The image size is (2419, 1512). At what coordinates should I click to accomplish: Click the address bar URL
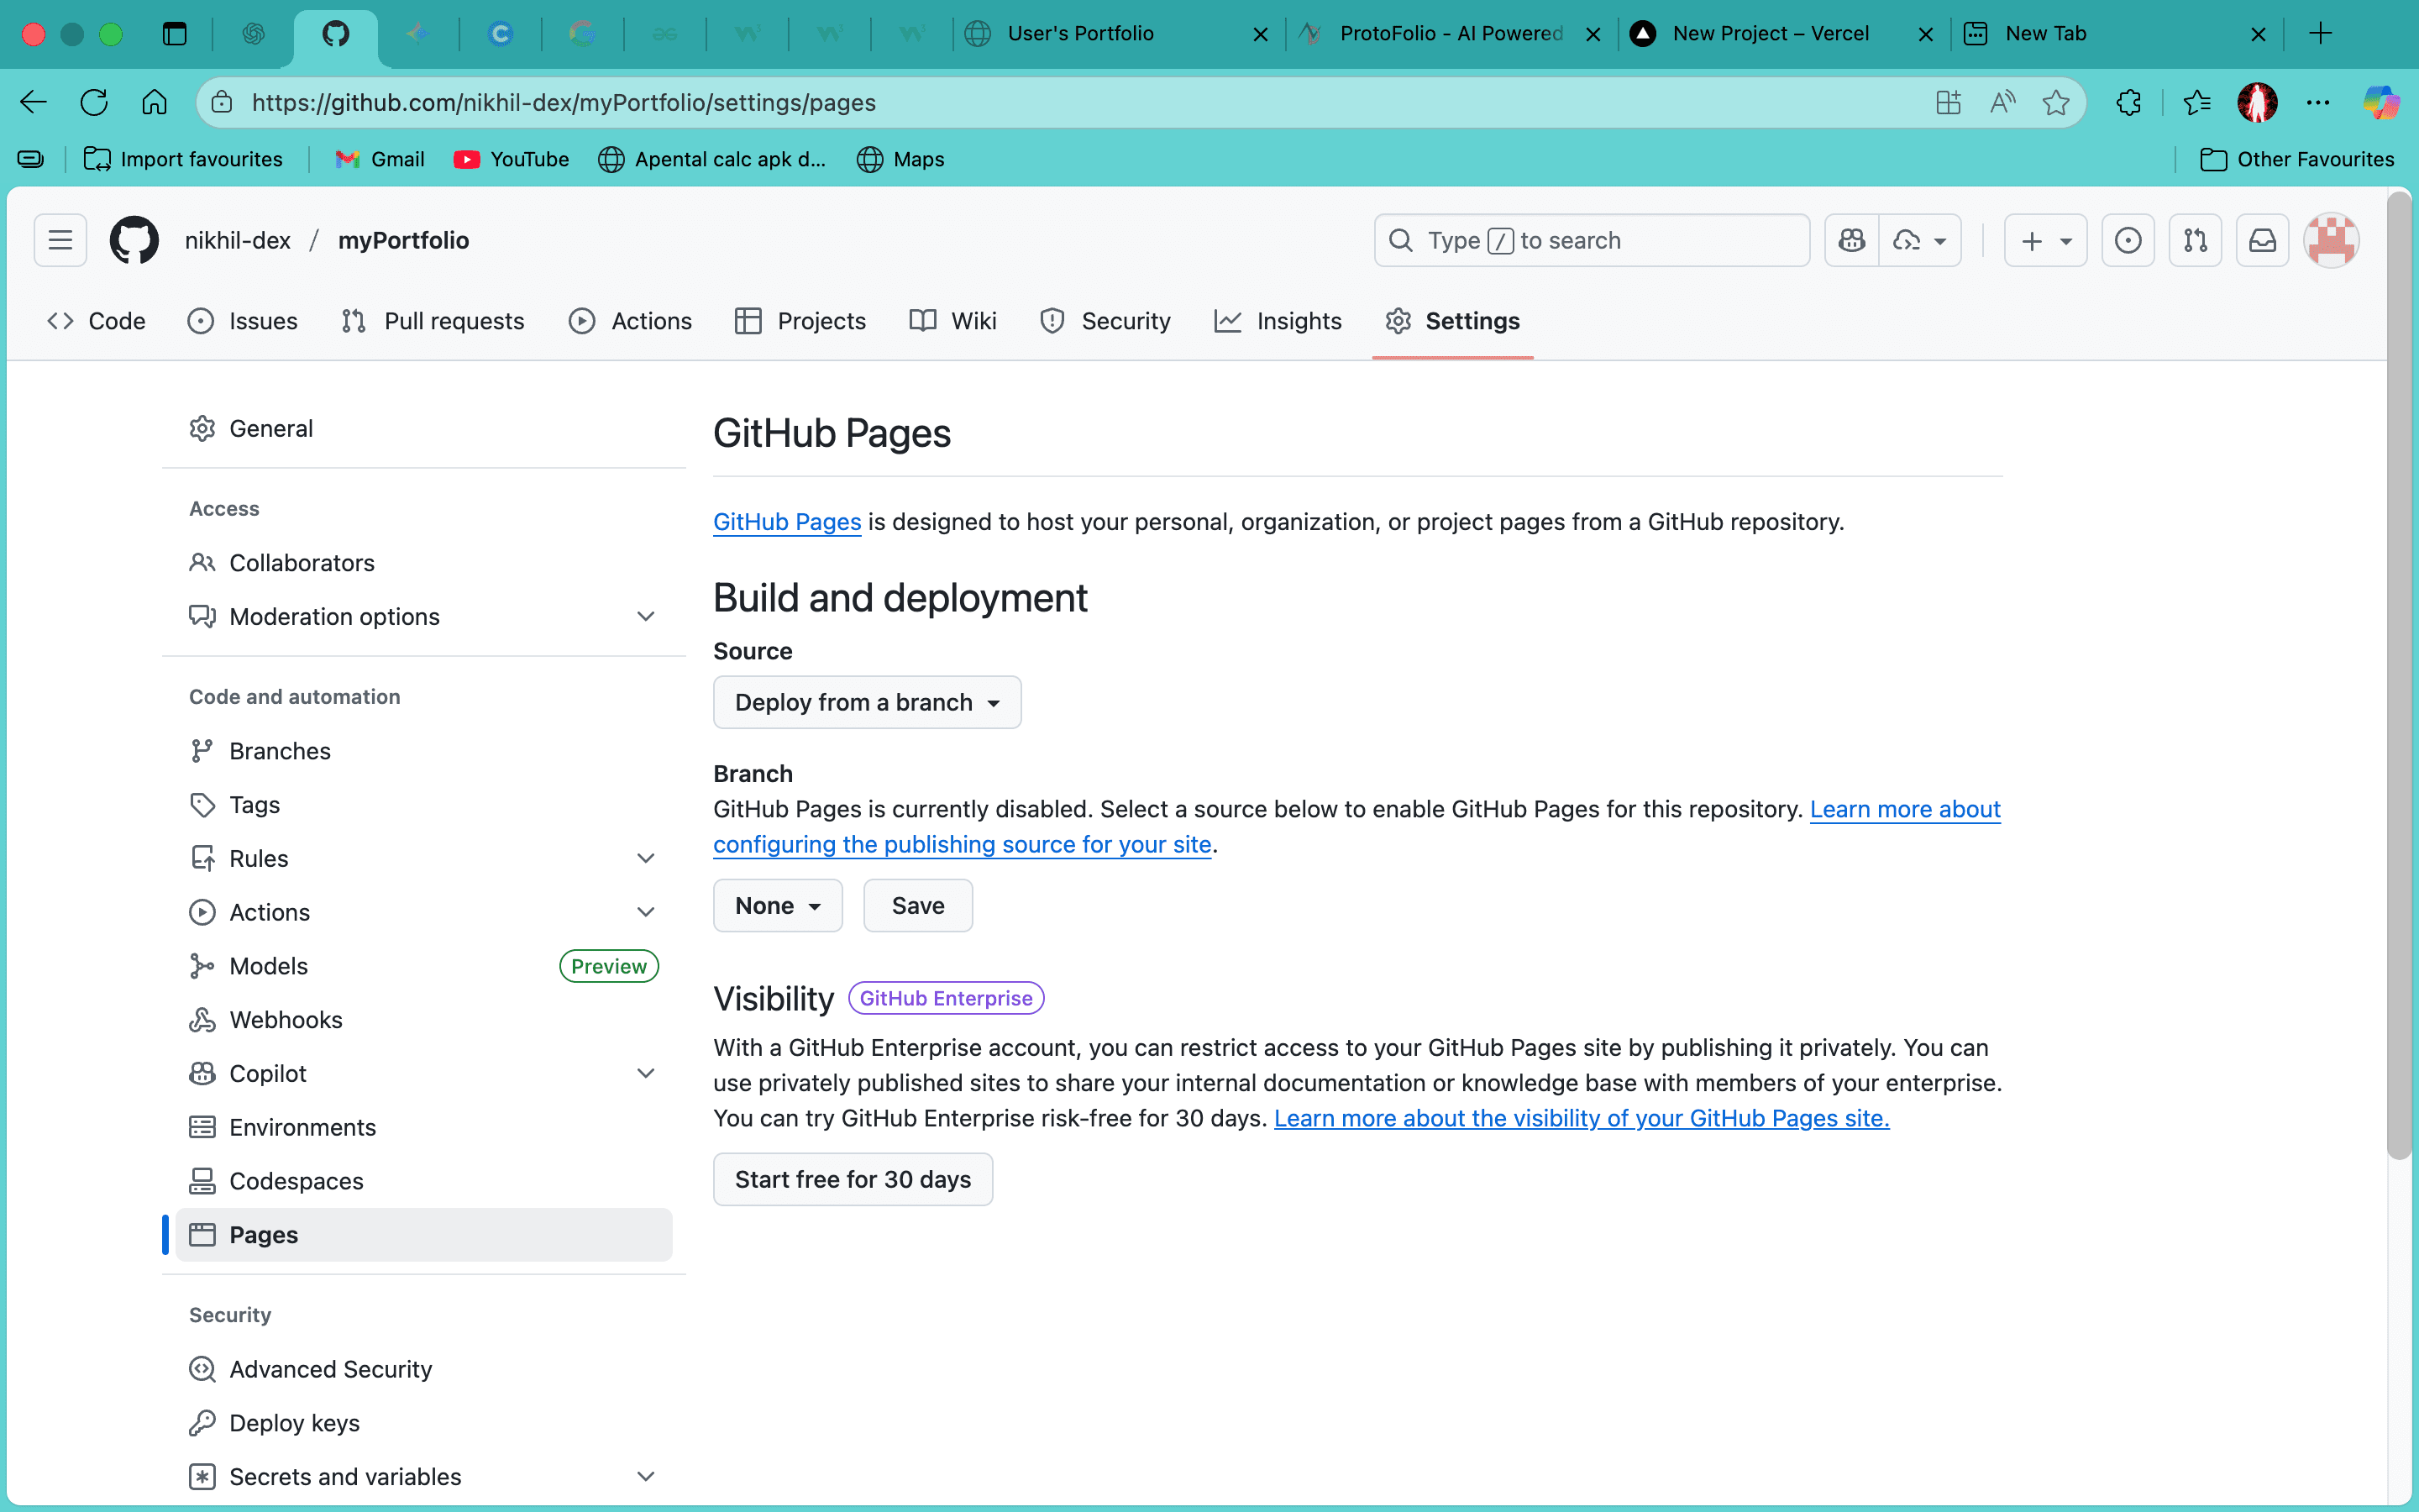pos(564,103)
